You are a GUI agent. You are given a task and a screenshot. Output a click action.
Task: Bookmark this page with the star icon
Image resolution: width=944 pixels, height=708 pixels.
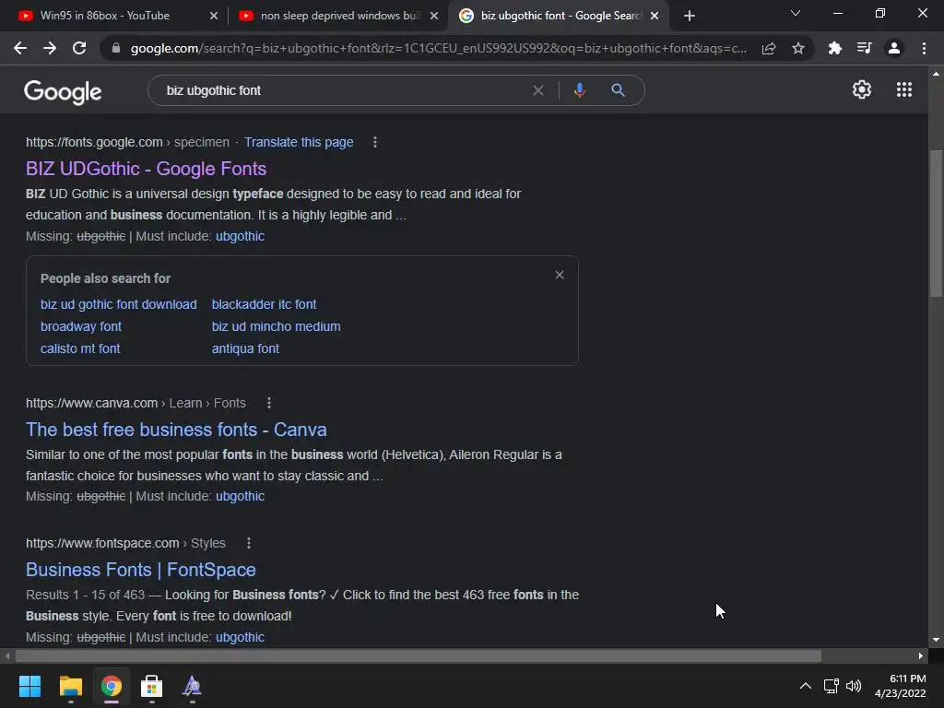(798, 48)
